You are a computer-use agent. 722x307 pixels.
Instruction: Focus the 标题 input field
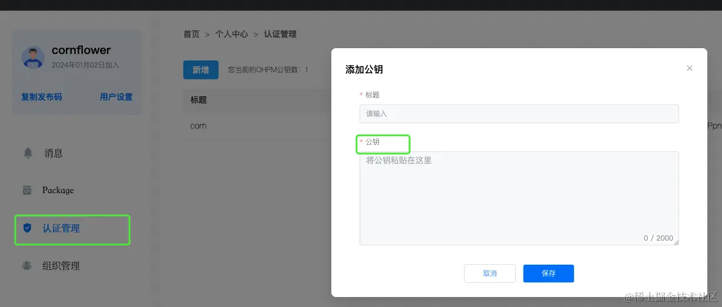tap(519, 114)
